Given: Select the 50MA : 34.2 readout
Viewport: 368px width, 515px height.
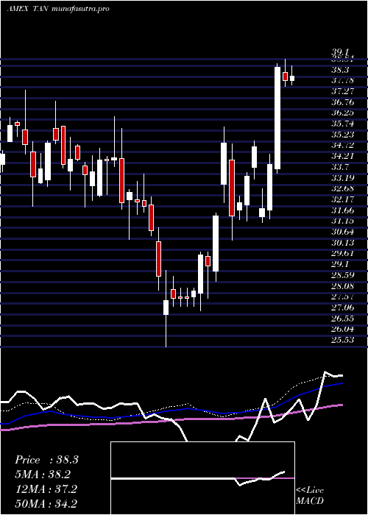Looking at the screenshot, I should [46, 503].
